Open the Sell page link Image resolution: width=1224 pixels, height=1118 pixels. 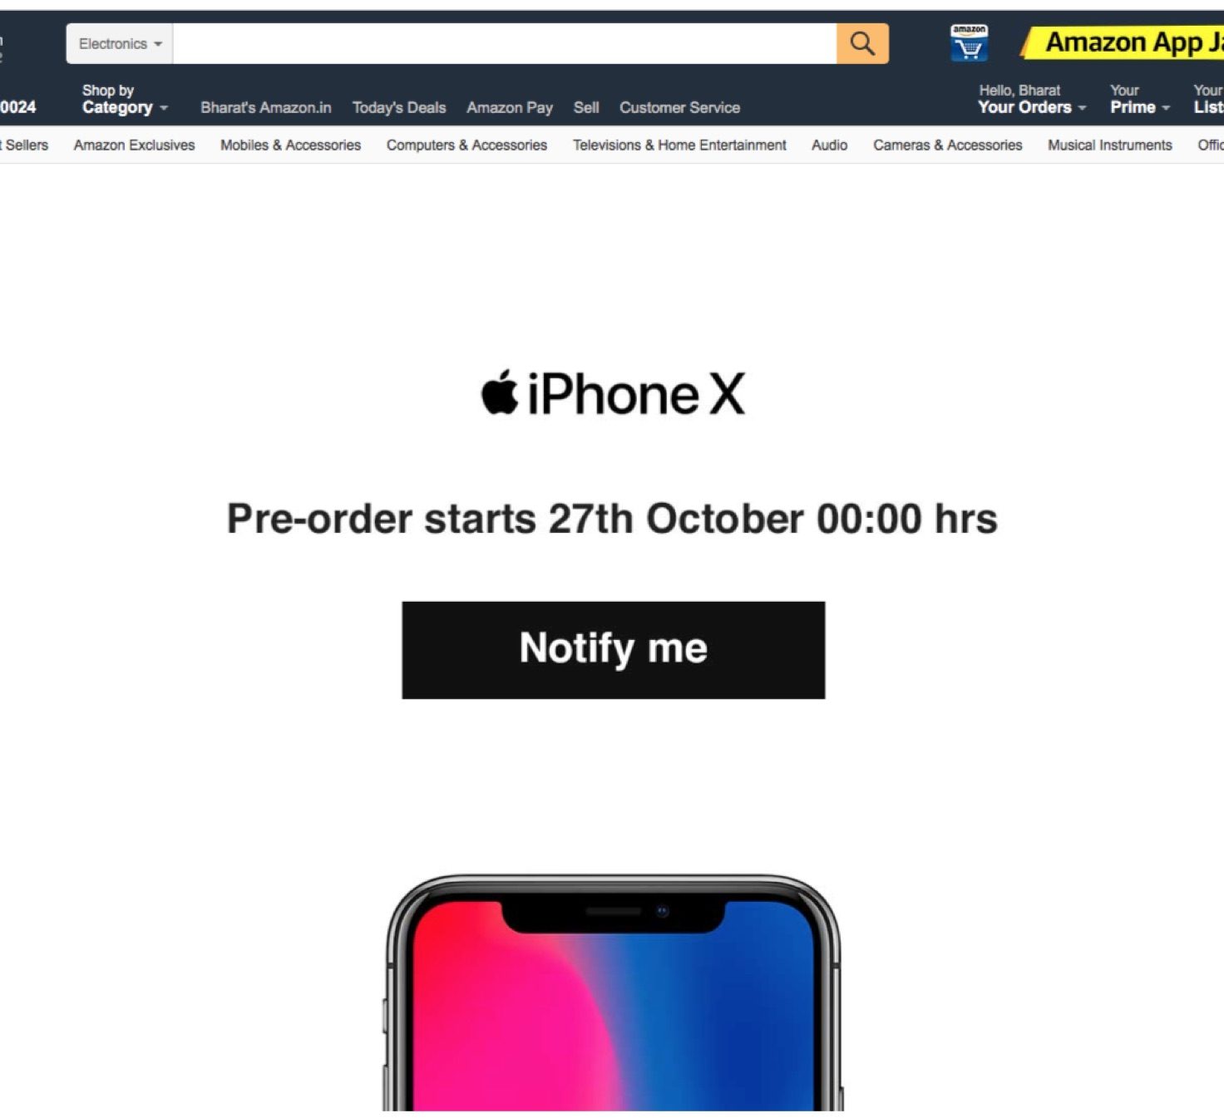(586, 107)
